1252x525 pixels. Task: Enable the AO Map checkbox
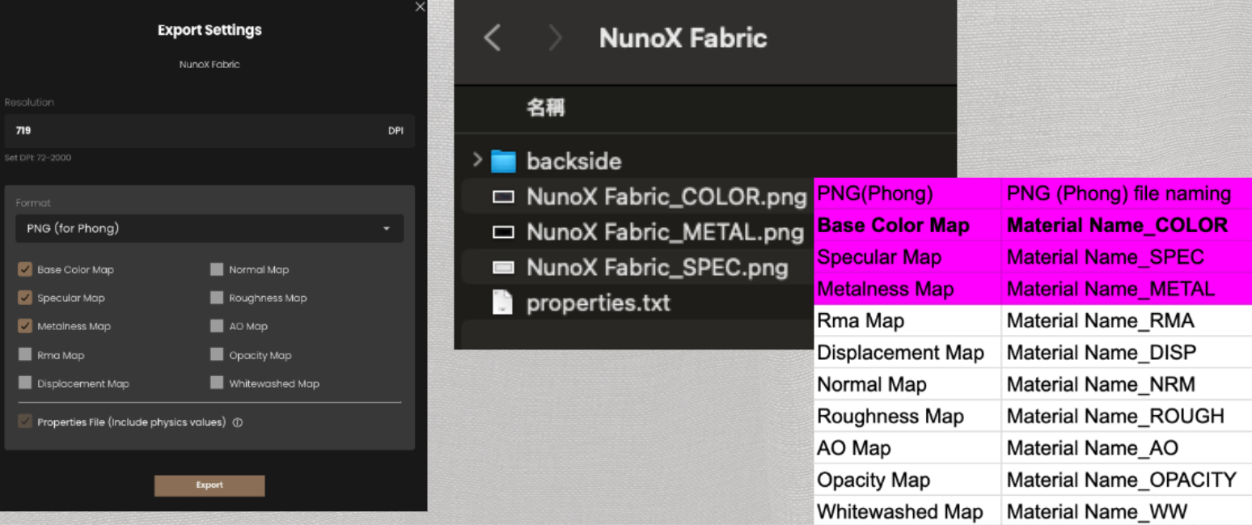217,326
